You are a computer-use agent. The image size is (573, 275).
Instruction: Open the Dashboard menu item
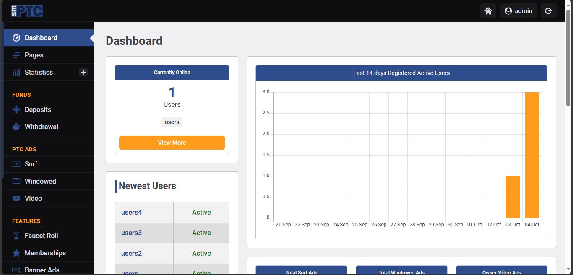(x=49, y=38)
